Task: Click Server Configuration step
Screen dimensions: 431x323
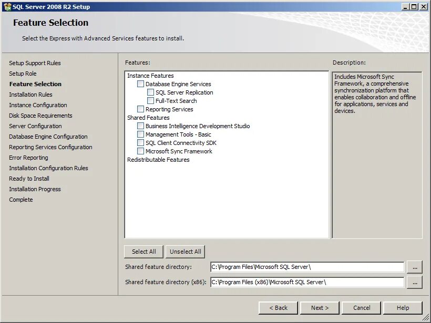Action: pyautogui.click(x=35, y=126)
